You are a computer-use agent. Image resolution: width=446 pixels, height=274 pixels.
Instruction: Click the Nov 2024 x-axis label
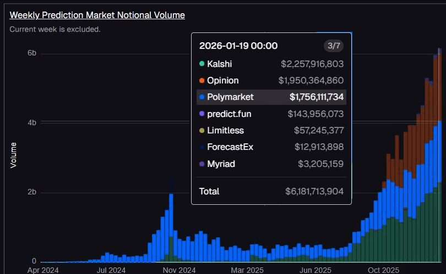coord(180,270)
